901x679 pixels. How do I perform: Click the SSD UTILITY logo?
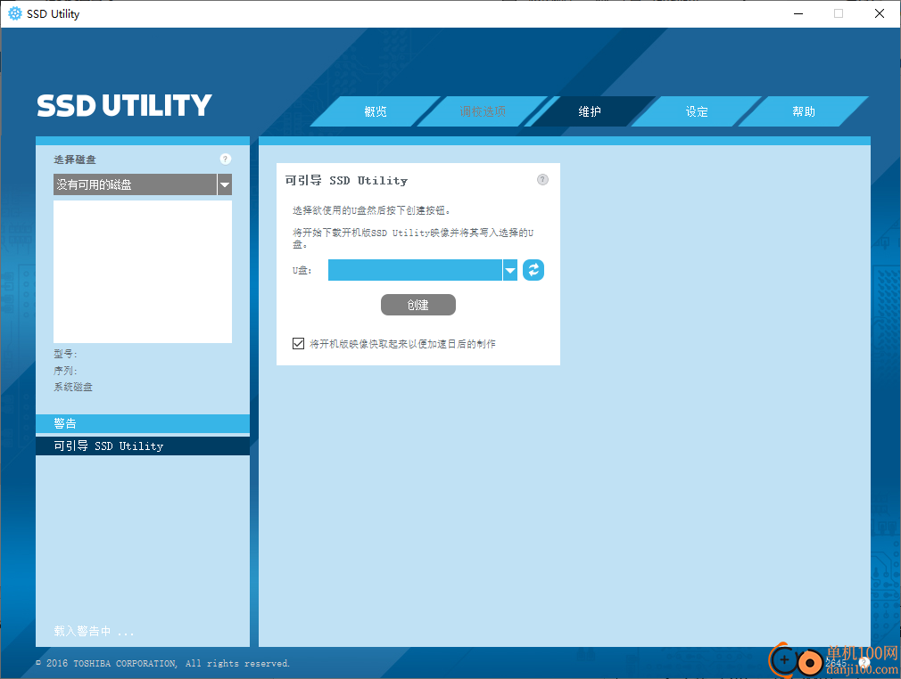(x=124, y=106)
